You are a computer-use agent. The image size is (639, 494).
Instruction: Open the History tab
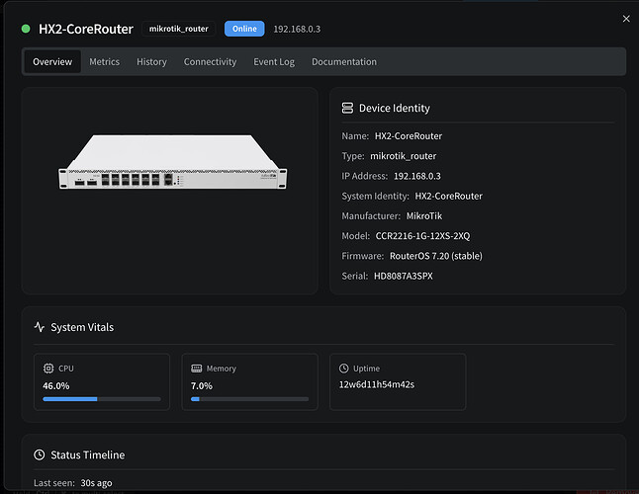(x=151, y=62)
